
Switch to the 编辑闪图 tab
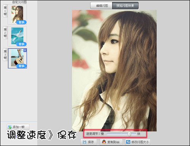[x=101, y=6]
